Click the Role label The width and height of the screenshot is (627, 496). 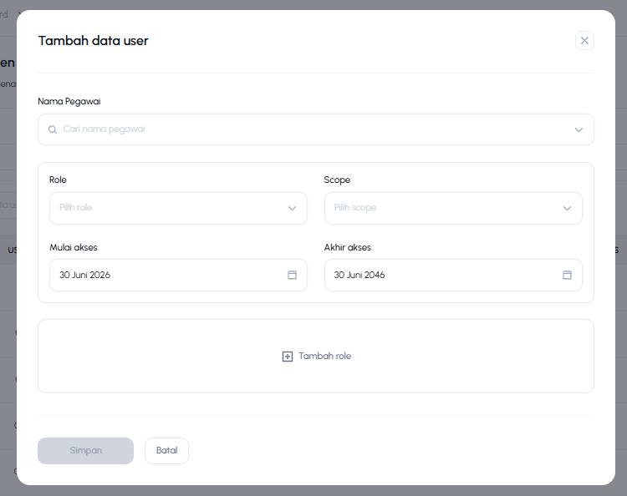point(58,180)
